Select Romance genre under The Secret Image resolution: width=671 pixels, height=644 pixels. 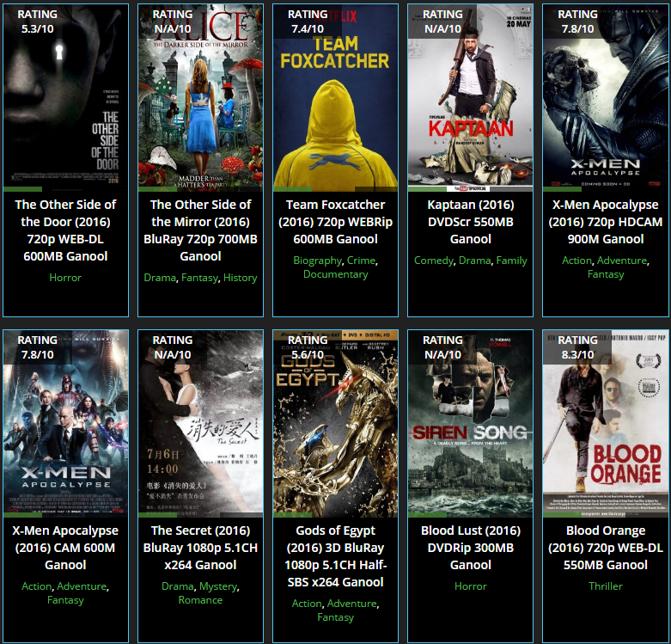click(x=200, y=600)
